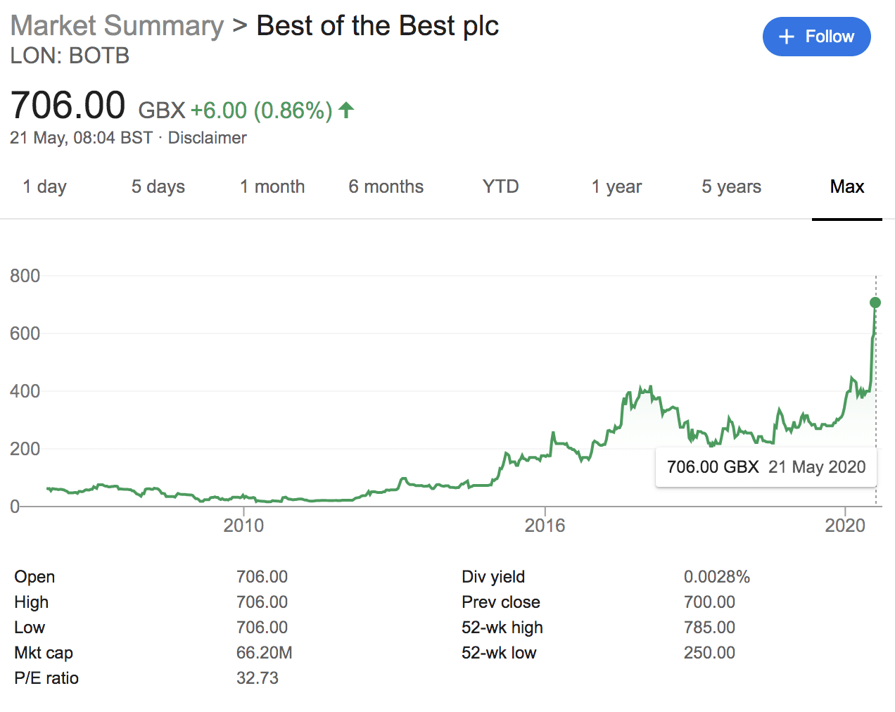Show the 5 years chart range

pyautogui.click(x=732, y=186)
